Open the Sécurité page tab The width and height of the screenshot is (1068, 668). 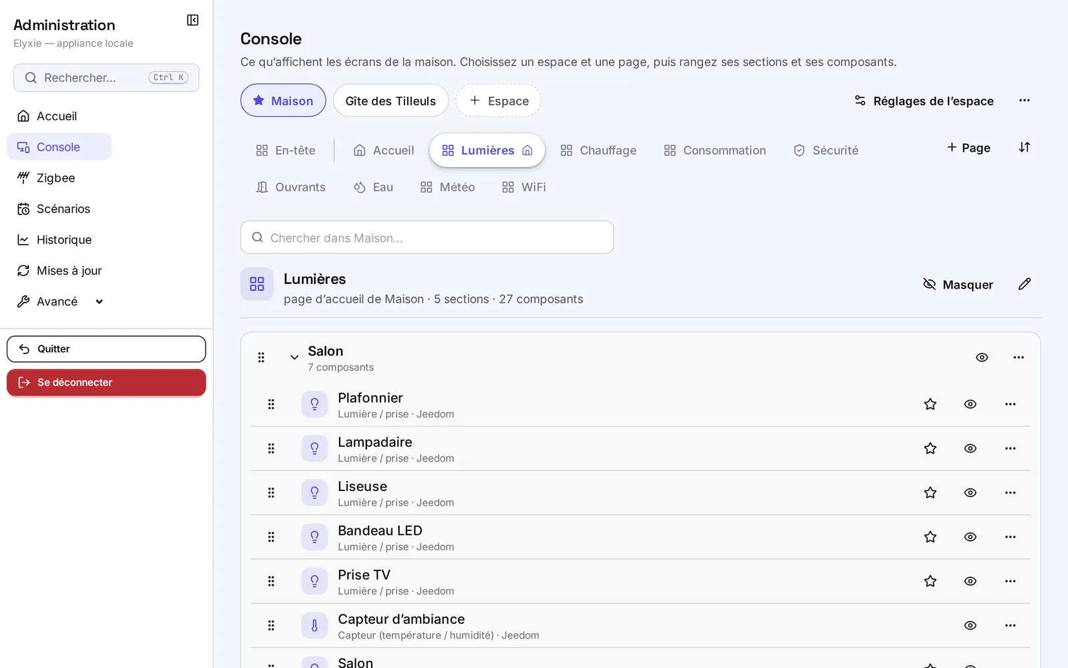pos(825,150)
